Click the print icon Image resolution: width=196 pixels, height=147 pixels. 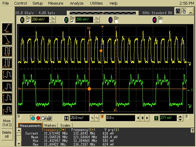pyautogui.click(x=49, y=118)
